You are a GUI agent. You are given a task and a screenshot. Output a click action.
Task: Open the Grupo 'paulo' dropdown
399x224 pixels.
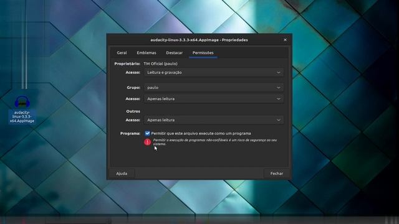214,87
